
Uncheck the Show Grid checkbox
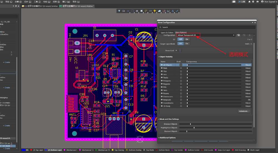pyautogui.click(x=176, y=51)
